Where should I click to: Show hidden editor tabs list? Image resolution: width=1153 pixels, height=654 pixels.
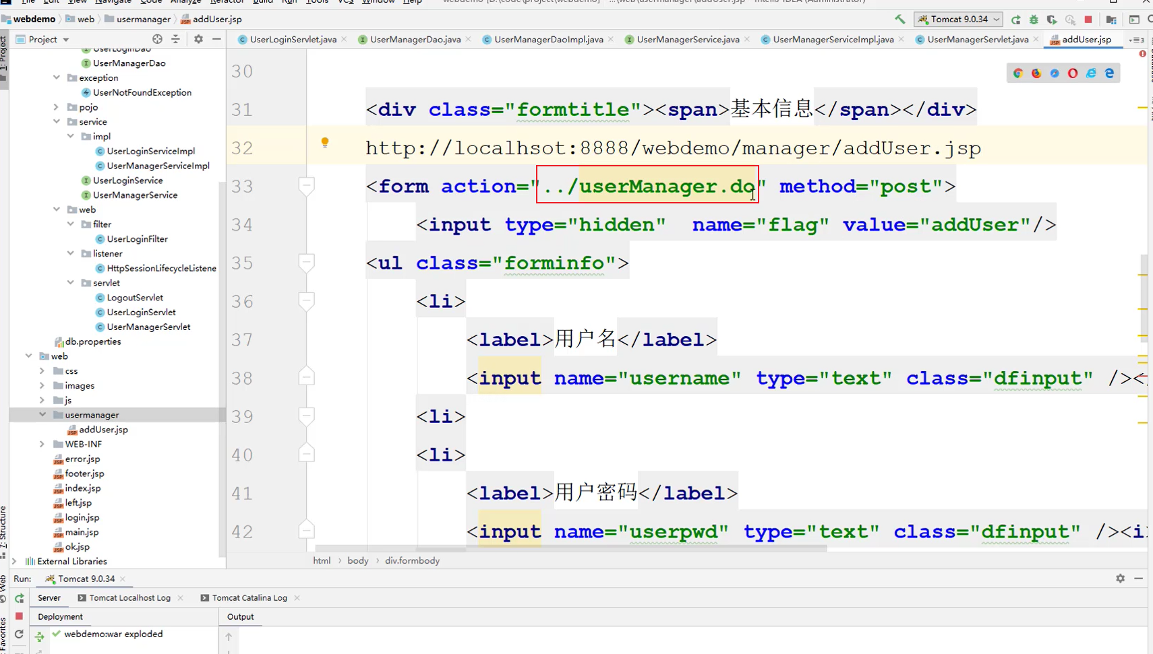[1136, 40]
